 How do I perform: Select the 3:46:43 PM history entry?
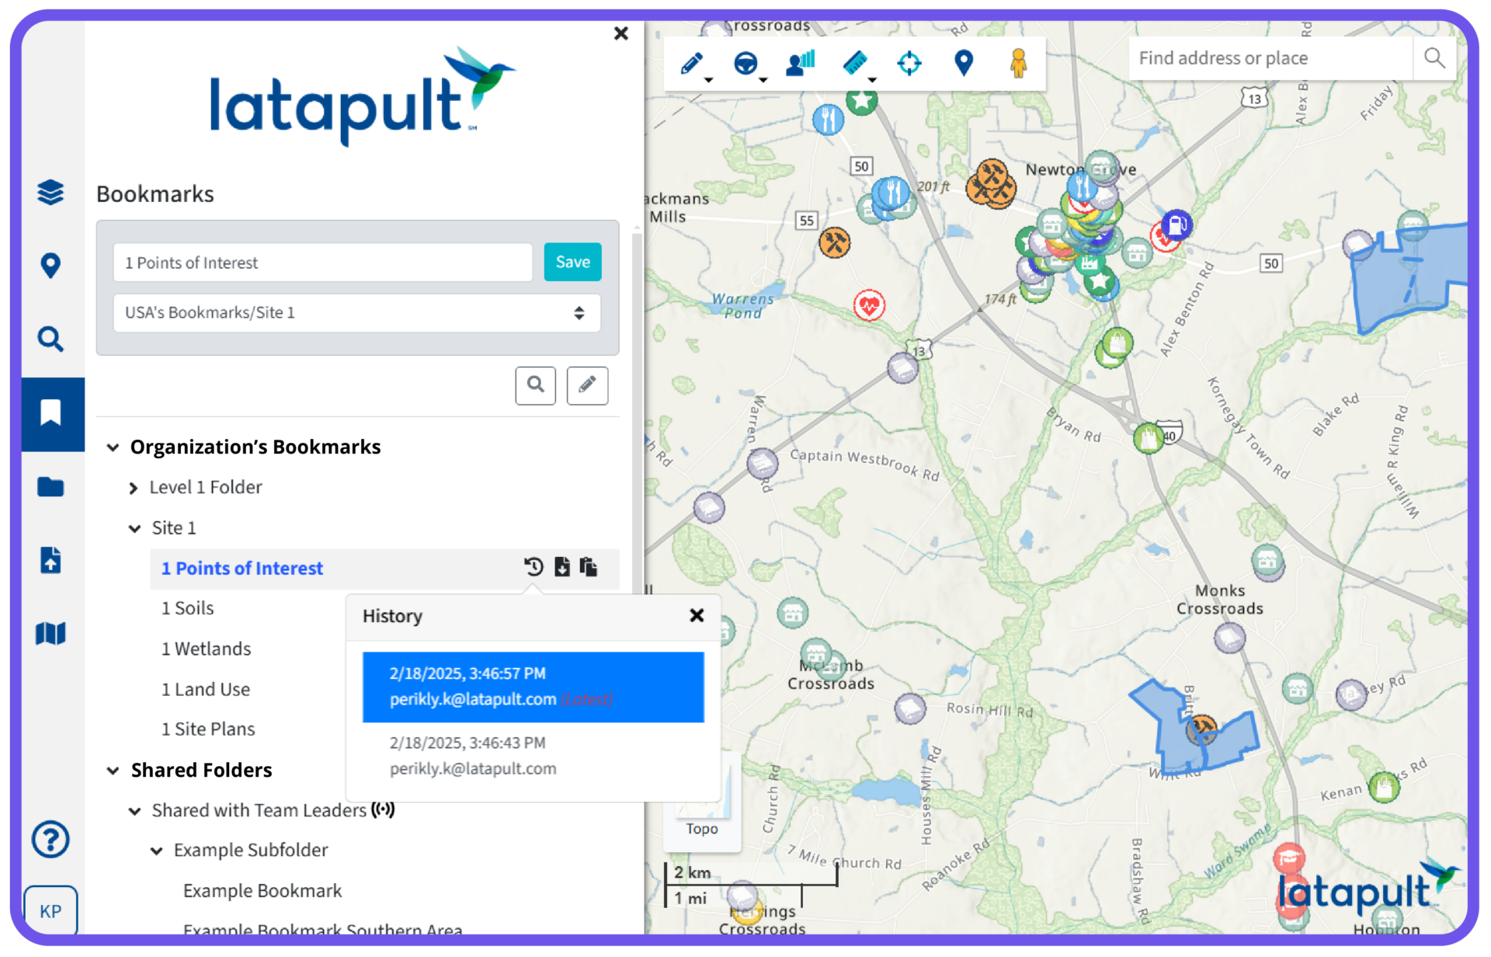click(x=533, y=756)
